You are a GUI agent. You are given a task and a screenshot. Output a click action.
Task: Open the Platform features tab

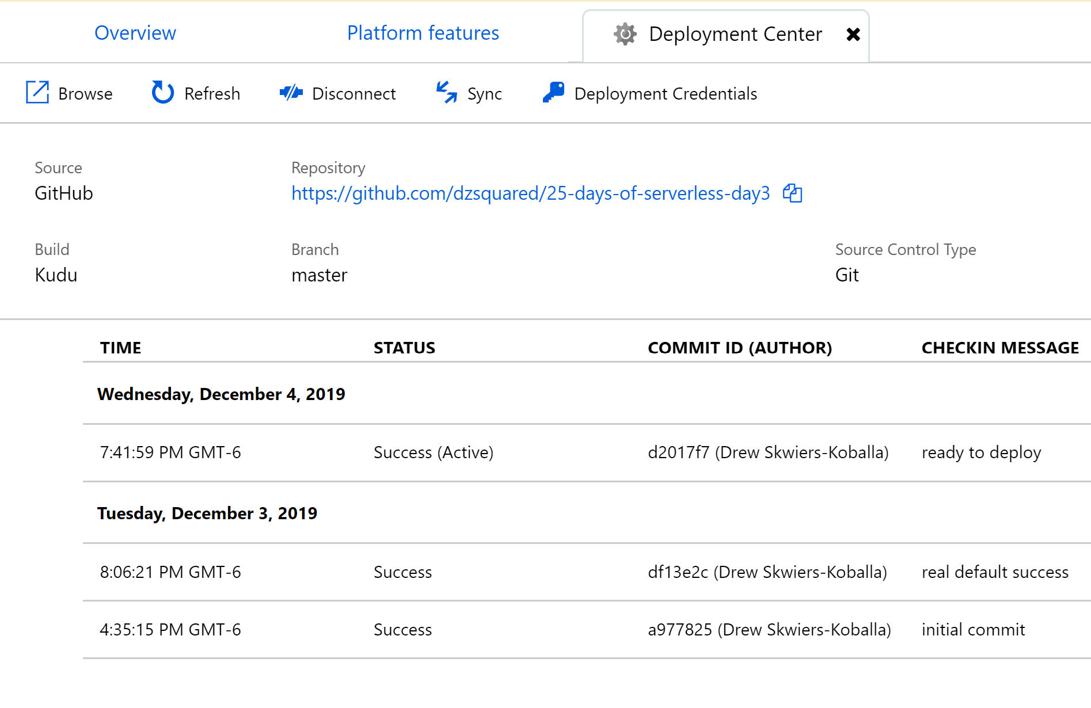pyautogui.click(x=423, y=33)
